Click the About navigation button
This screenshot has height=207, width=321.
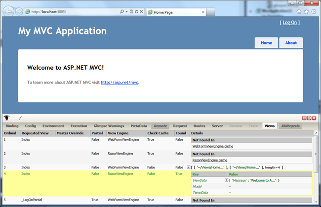click(291, 43)
